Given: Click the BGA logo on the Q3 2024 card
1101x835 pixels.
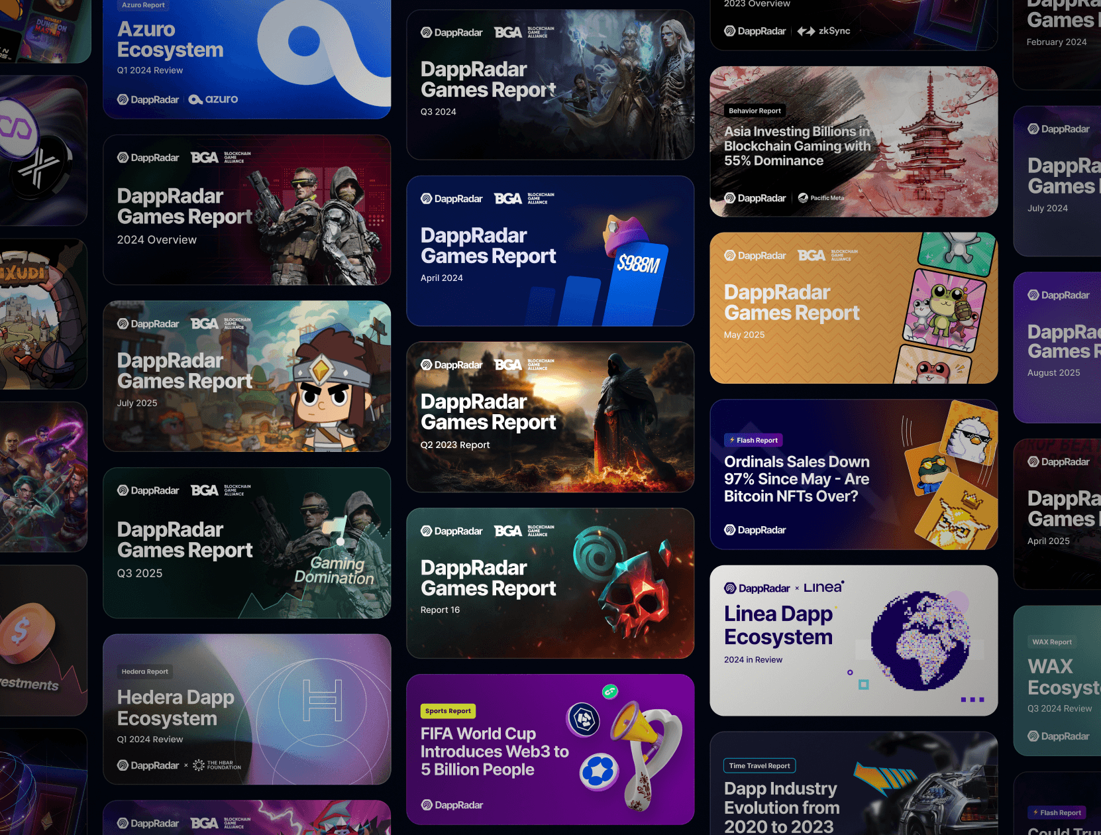Looking at the screenshot, I should (x=524, y=32).
